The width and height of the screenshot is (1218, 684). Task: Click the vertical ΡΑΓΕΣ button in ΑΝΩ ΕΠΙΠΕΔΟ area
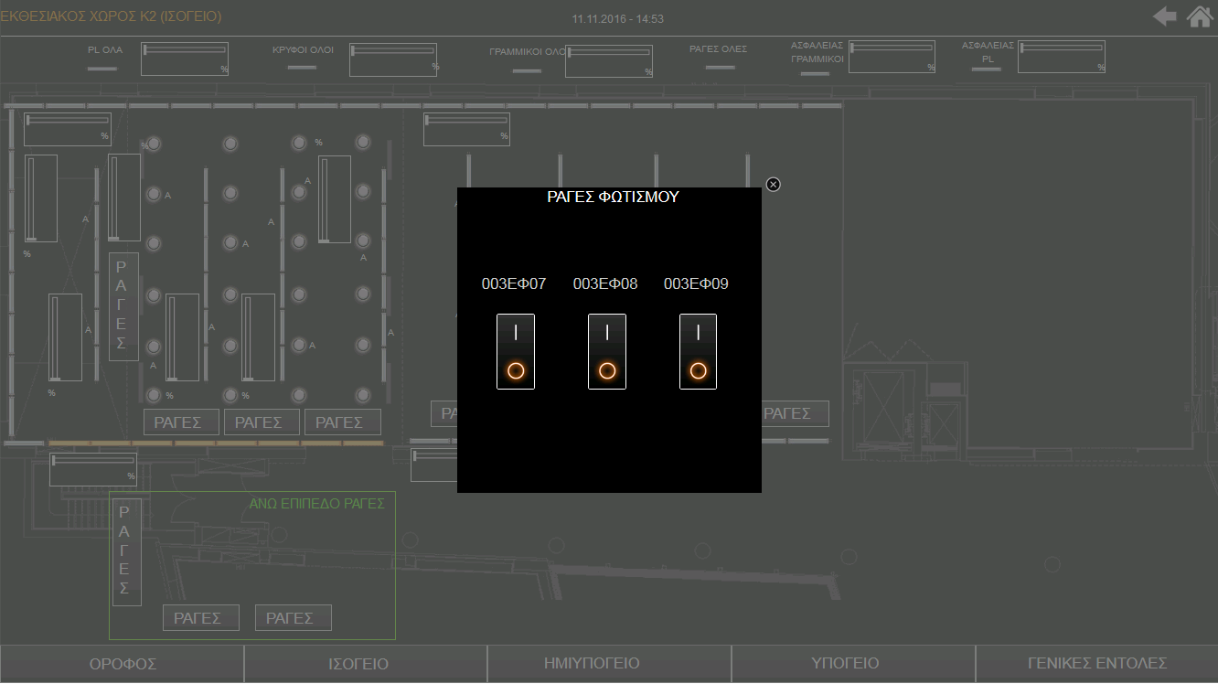[x=126, y=549]
